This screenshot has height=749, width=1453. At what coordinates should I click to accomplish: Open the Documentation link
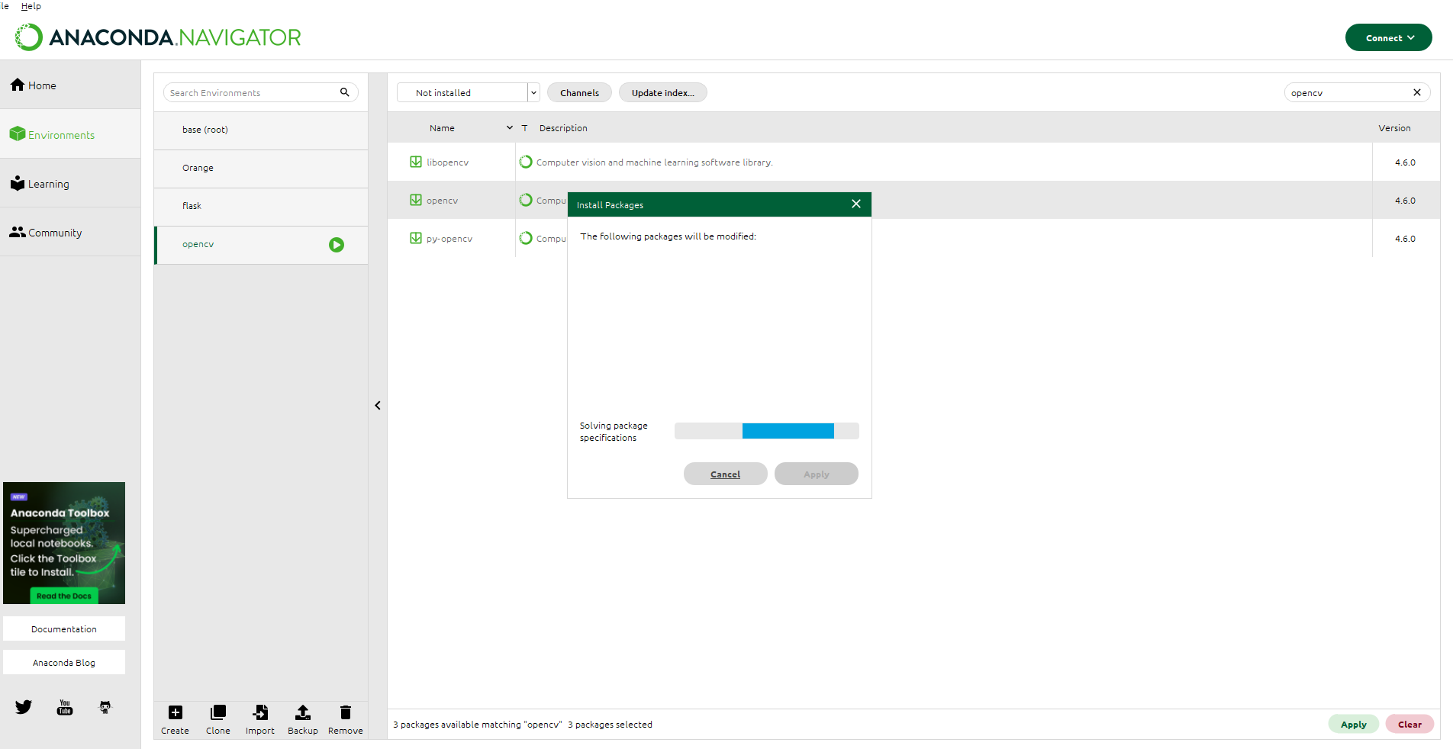pyautogui.click(x=64, y=628)
